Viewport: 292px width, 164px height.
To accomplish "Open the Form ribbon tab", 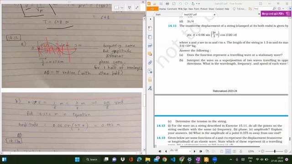I will click(x=197, y=9).
